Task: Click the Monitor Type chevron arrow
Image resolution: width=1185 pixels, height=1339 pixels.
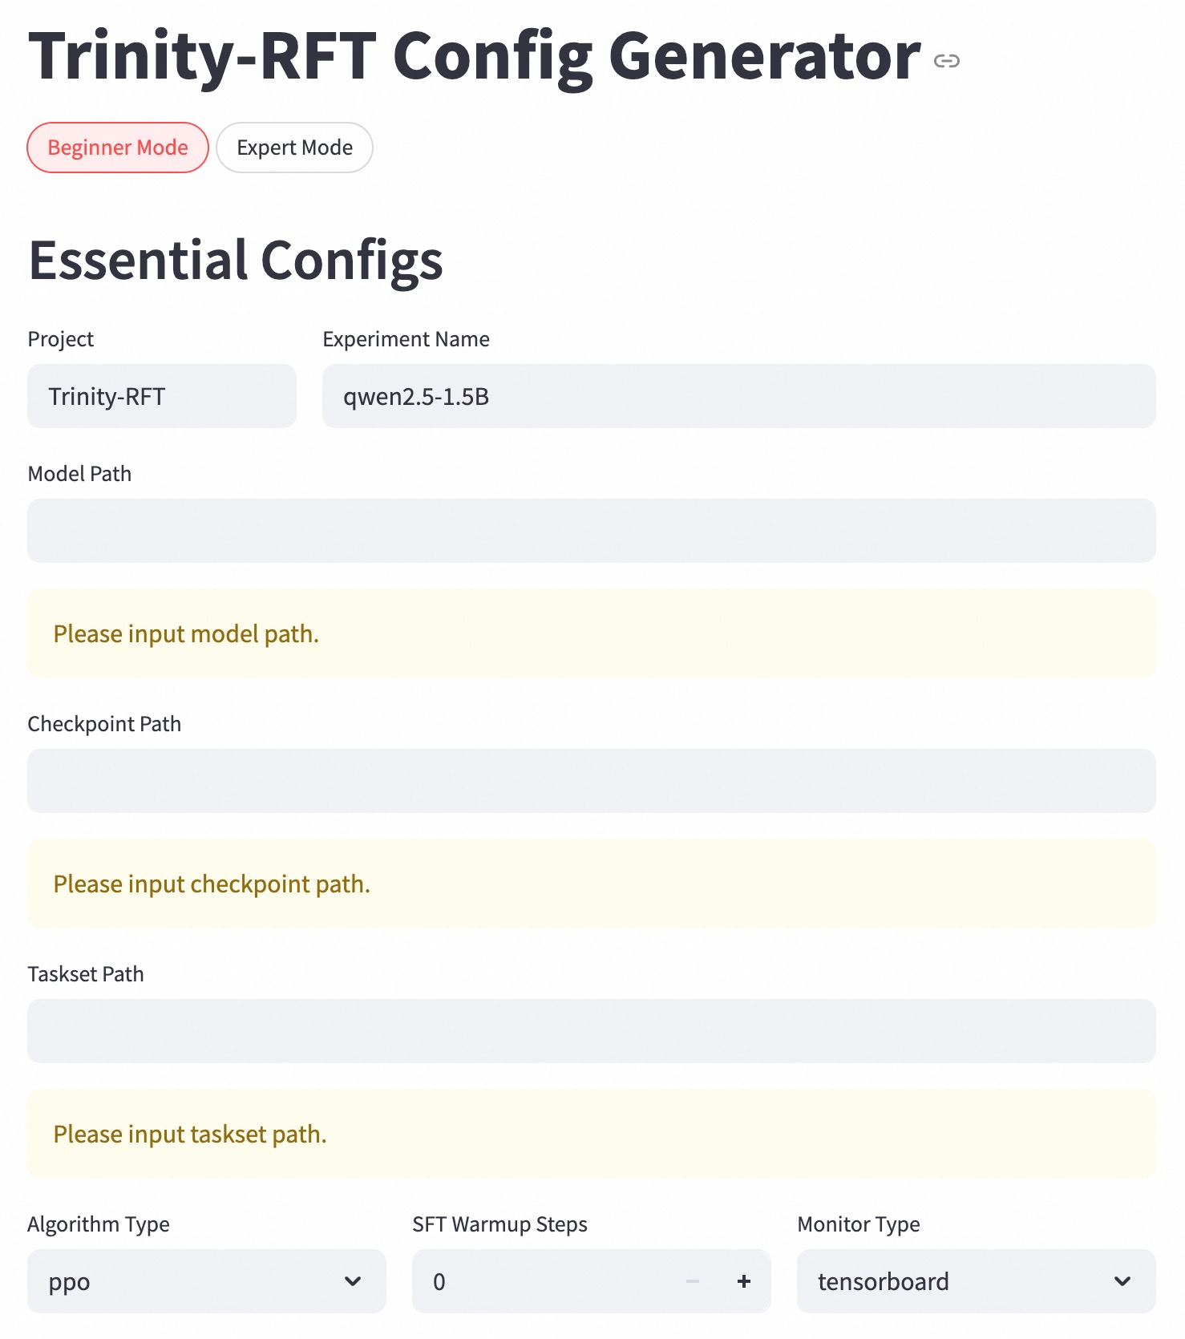Action: pos(1122,1281)
